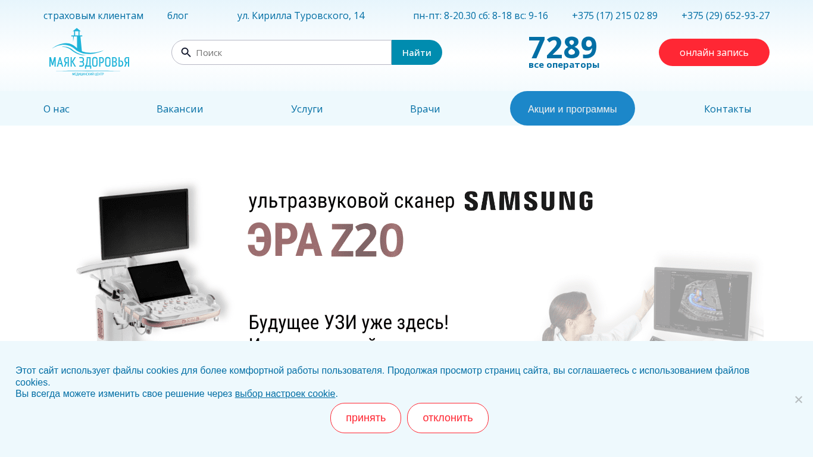The image size is (813, 457).
Task: Click the Будущее УЗИ уже здесь! text
Action: 348,323
